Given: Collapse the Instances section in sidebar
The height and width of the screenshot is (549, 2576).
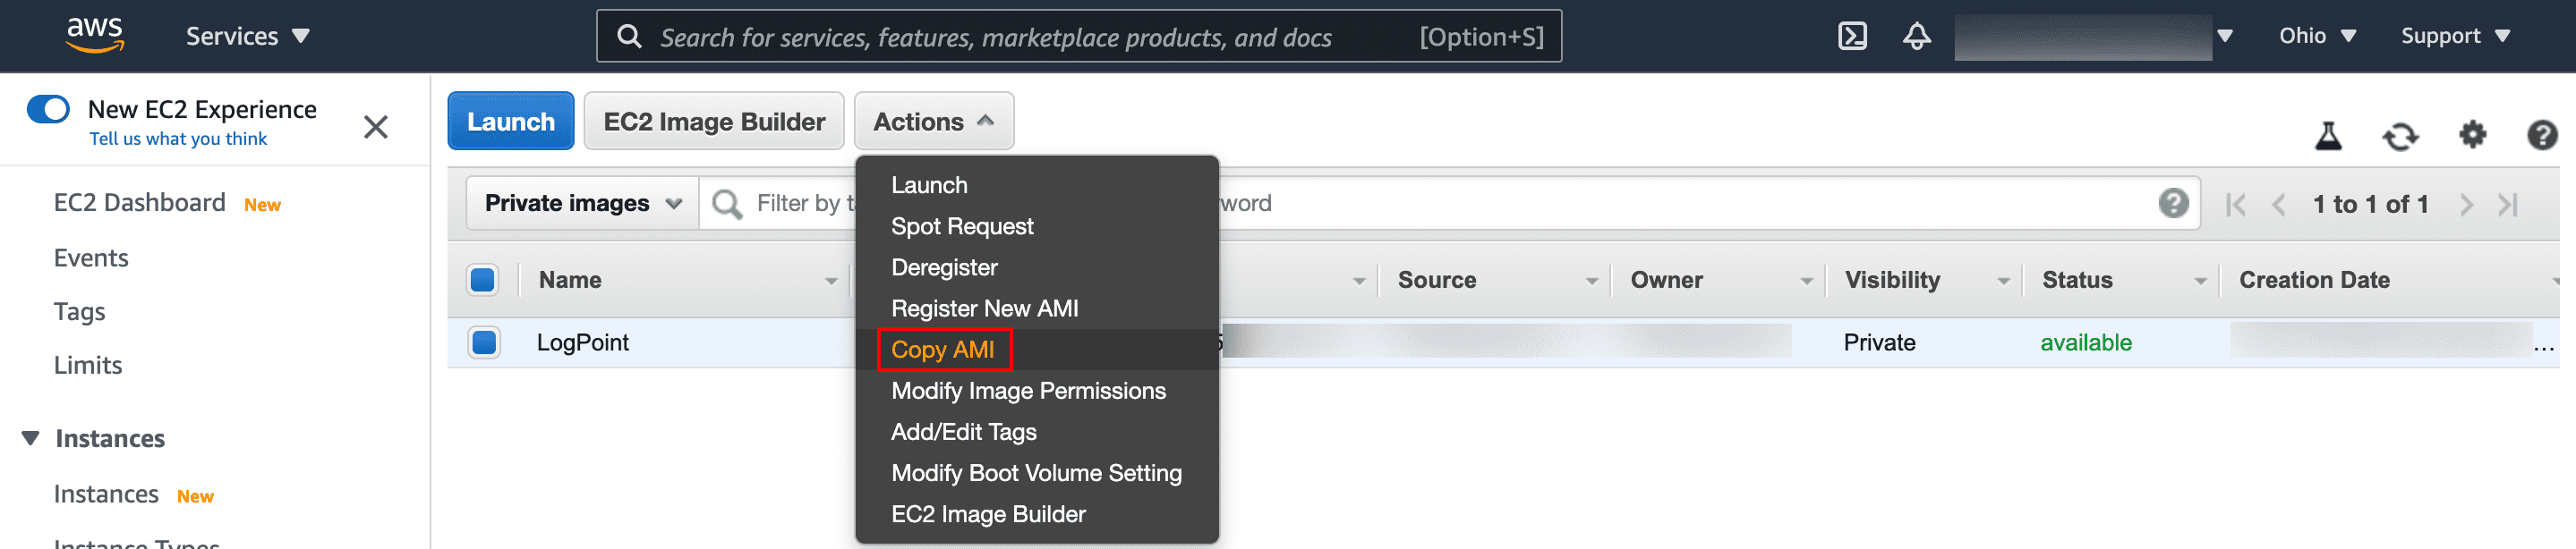Looking at the screenshot, I should 30,438.
